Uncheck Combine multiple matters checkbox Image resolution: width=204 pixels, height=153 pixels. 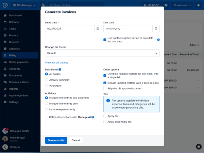click(105, 75)
